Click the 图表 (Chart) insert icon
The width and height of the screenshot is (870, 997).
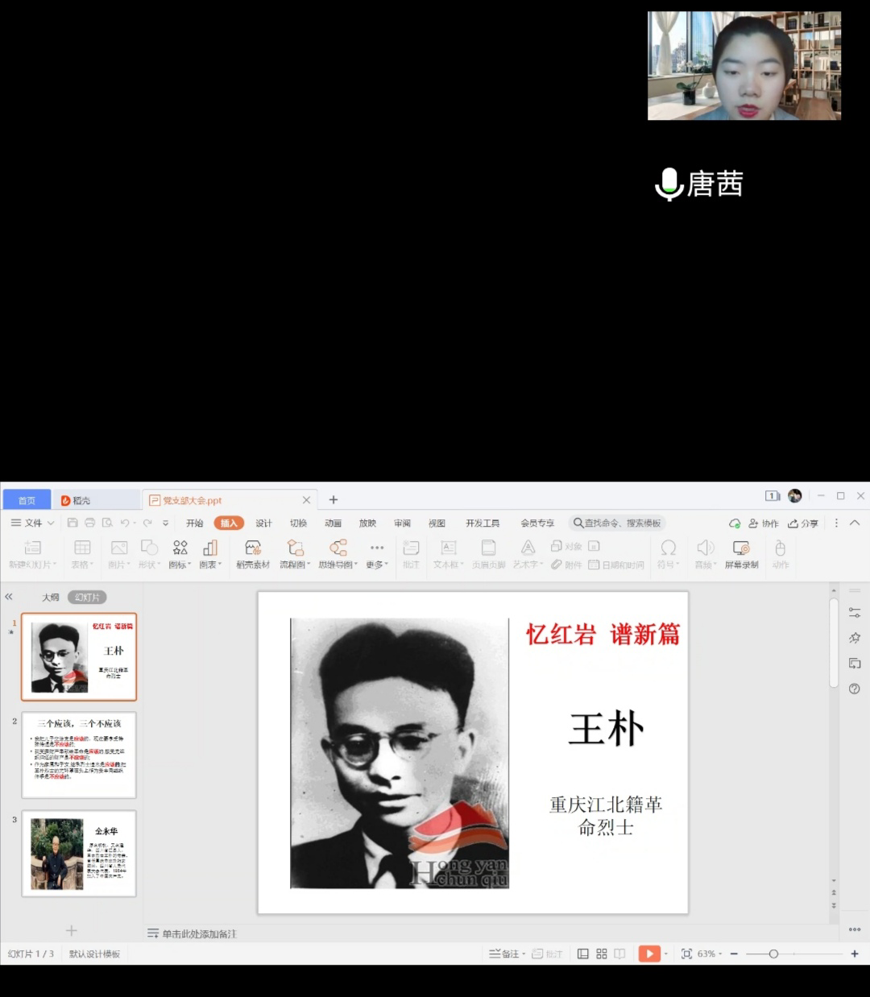tap(210, 553)
